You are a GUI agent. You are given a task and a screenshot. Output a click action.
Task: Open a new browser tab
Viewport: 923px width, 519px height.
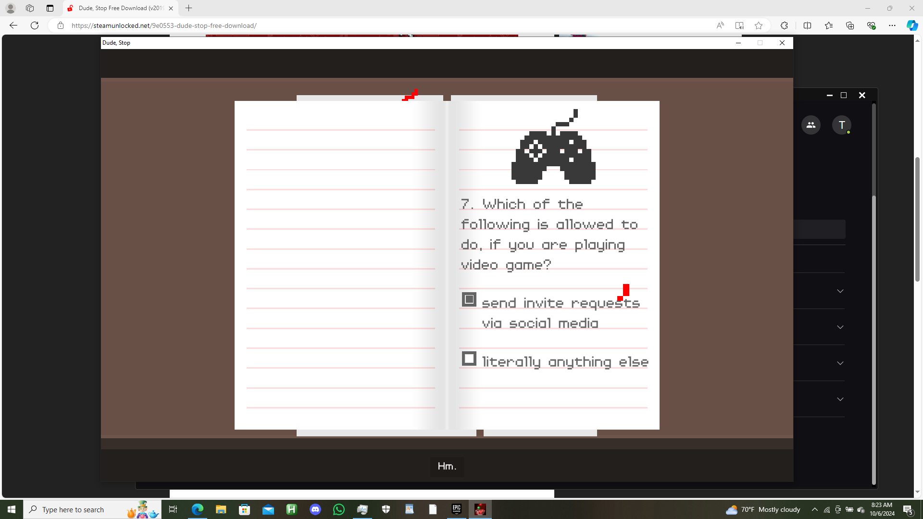188,8
